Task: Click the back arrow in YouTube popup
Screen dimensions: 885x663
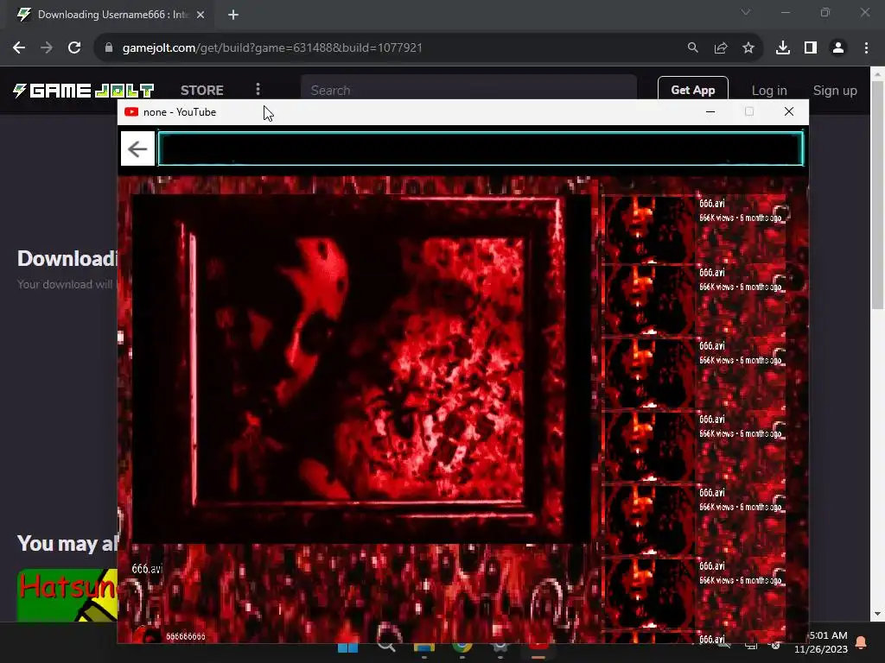Action: (137, 148)
